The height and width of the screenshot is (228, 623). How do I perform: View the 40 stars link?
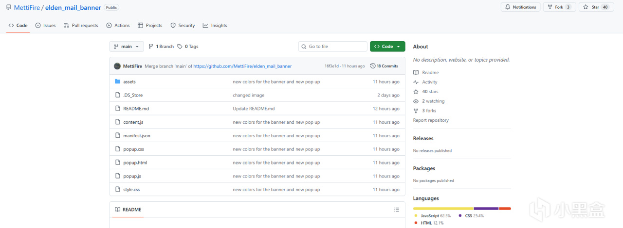point(426,92)
